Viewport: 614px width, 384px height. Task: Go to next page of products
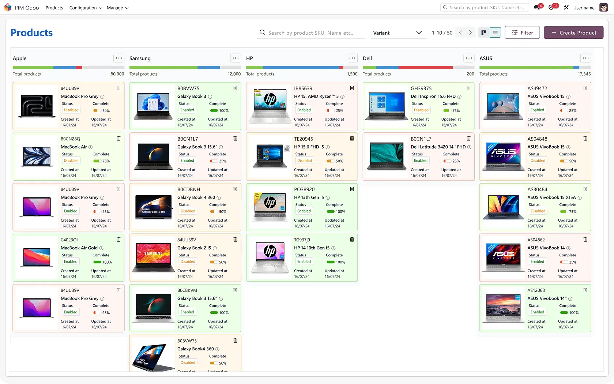click(x=470, y=33)
